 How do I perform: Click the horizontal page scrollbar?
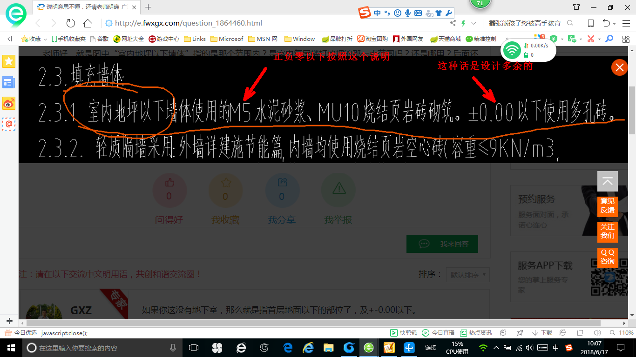tap(313, 323)
